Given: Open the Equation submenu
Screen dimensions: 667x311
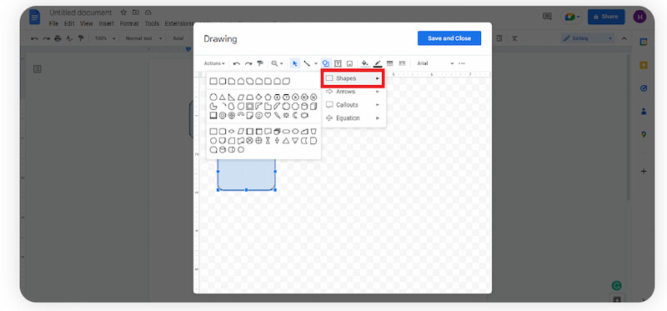Looking at the screenshot, I should 353,118.
